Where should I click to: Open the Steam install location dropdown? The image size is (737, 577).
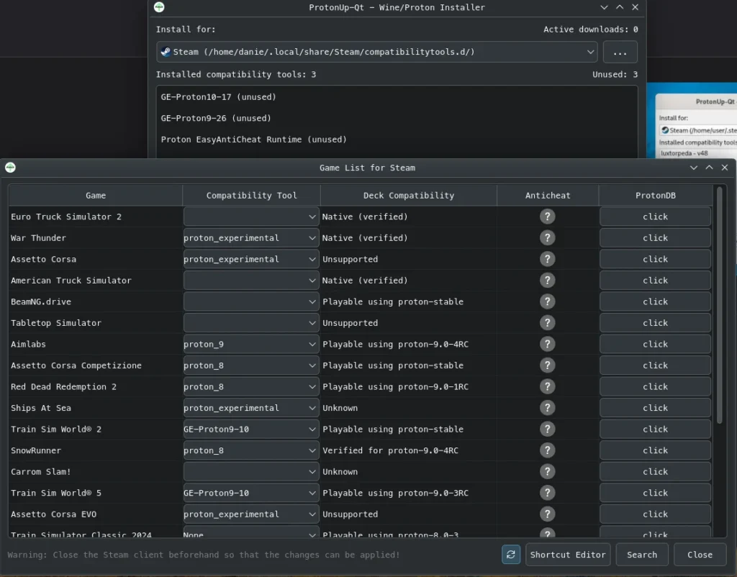point(376,52)
